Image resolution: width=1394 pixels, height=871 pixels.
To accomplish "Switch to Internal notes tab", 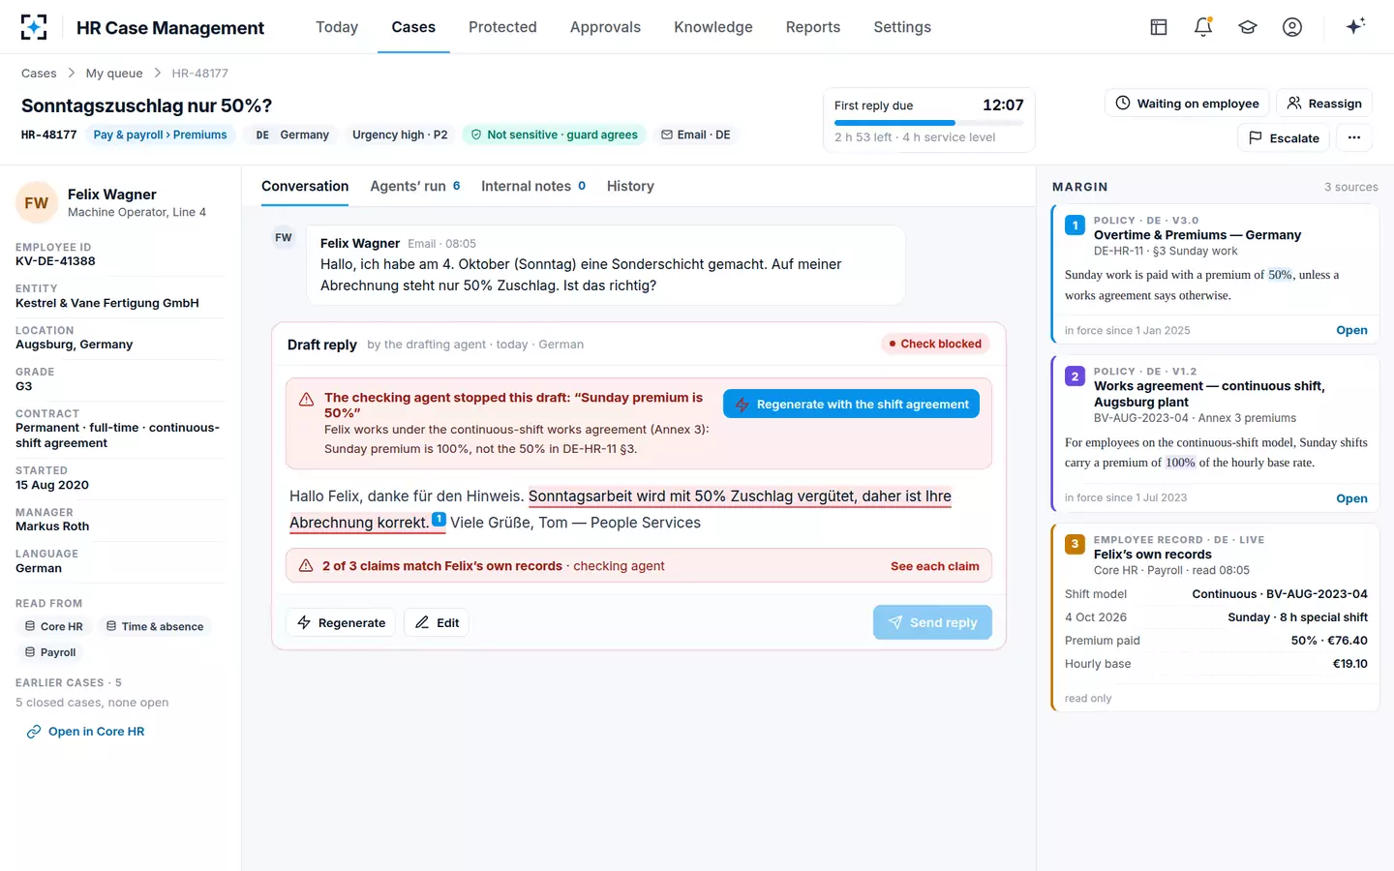I will (x=533, y=186).
